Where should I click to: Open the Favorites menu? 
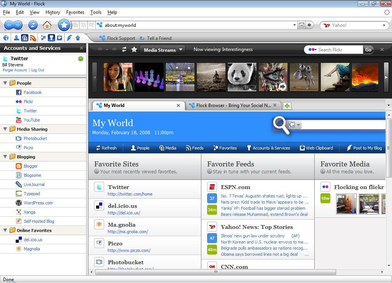click(75, 12)
